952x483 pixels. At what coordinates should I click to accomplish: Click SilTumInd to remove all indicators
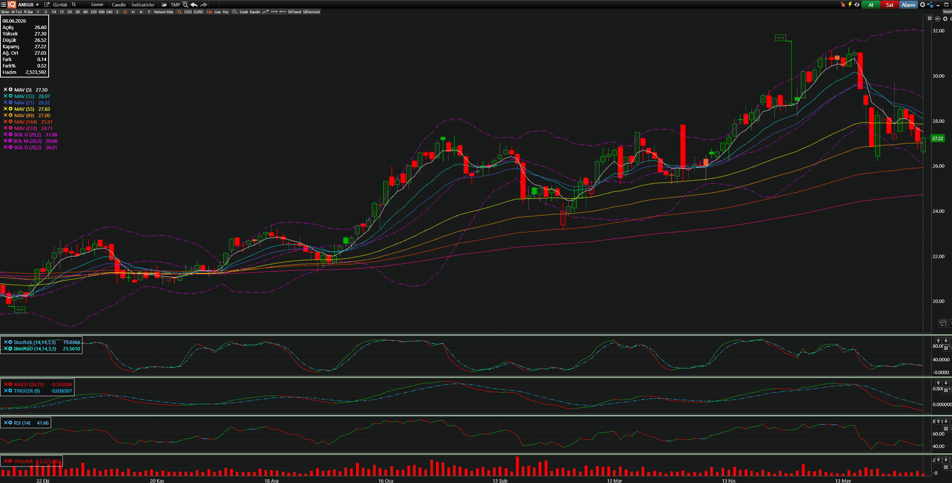(311, 12)
